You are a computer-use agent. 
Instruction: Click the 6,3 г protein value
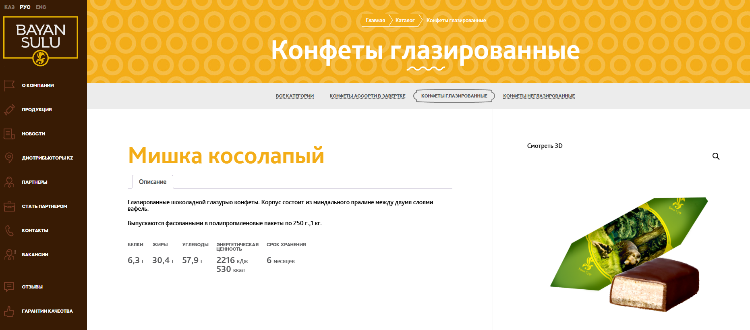[136, 260]
